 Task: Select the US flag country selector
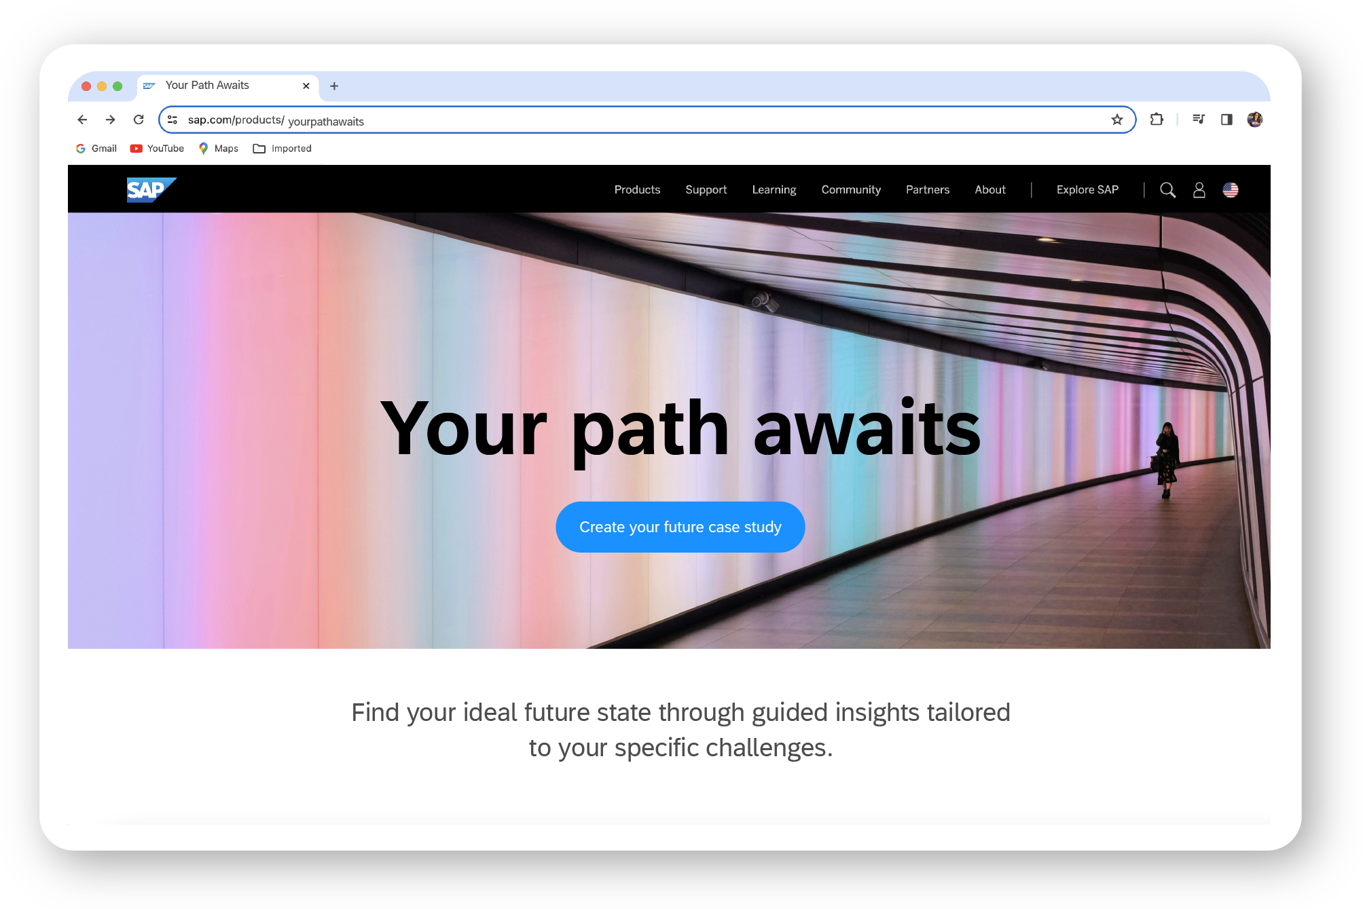[x=1231, y=190]
